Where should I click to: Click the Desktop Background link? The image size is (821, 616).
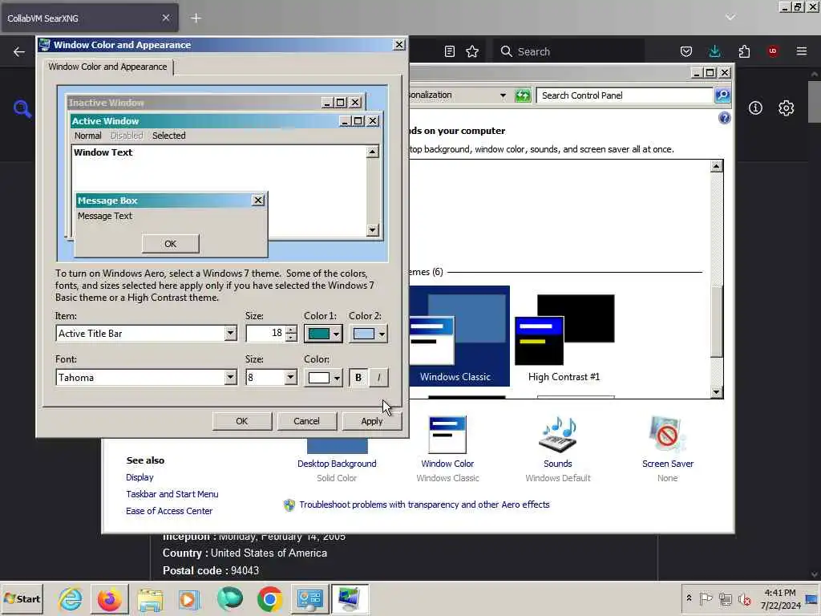pos(337,464)
